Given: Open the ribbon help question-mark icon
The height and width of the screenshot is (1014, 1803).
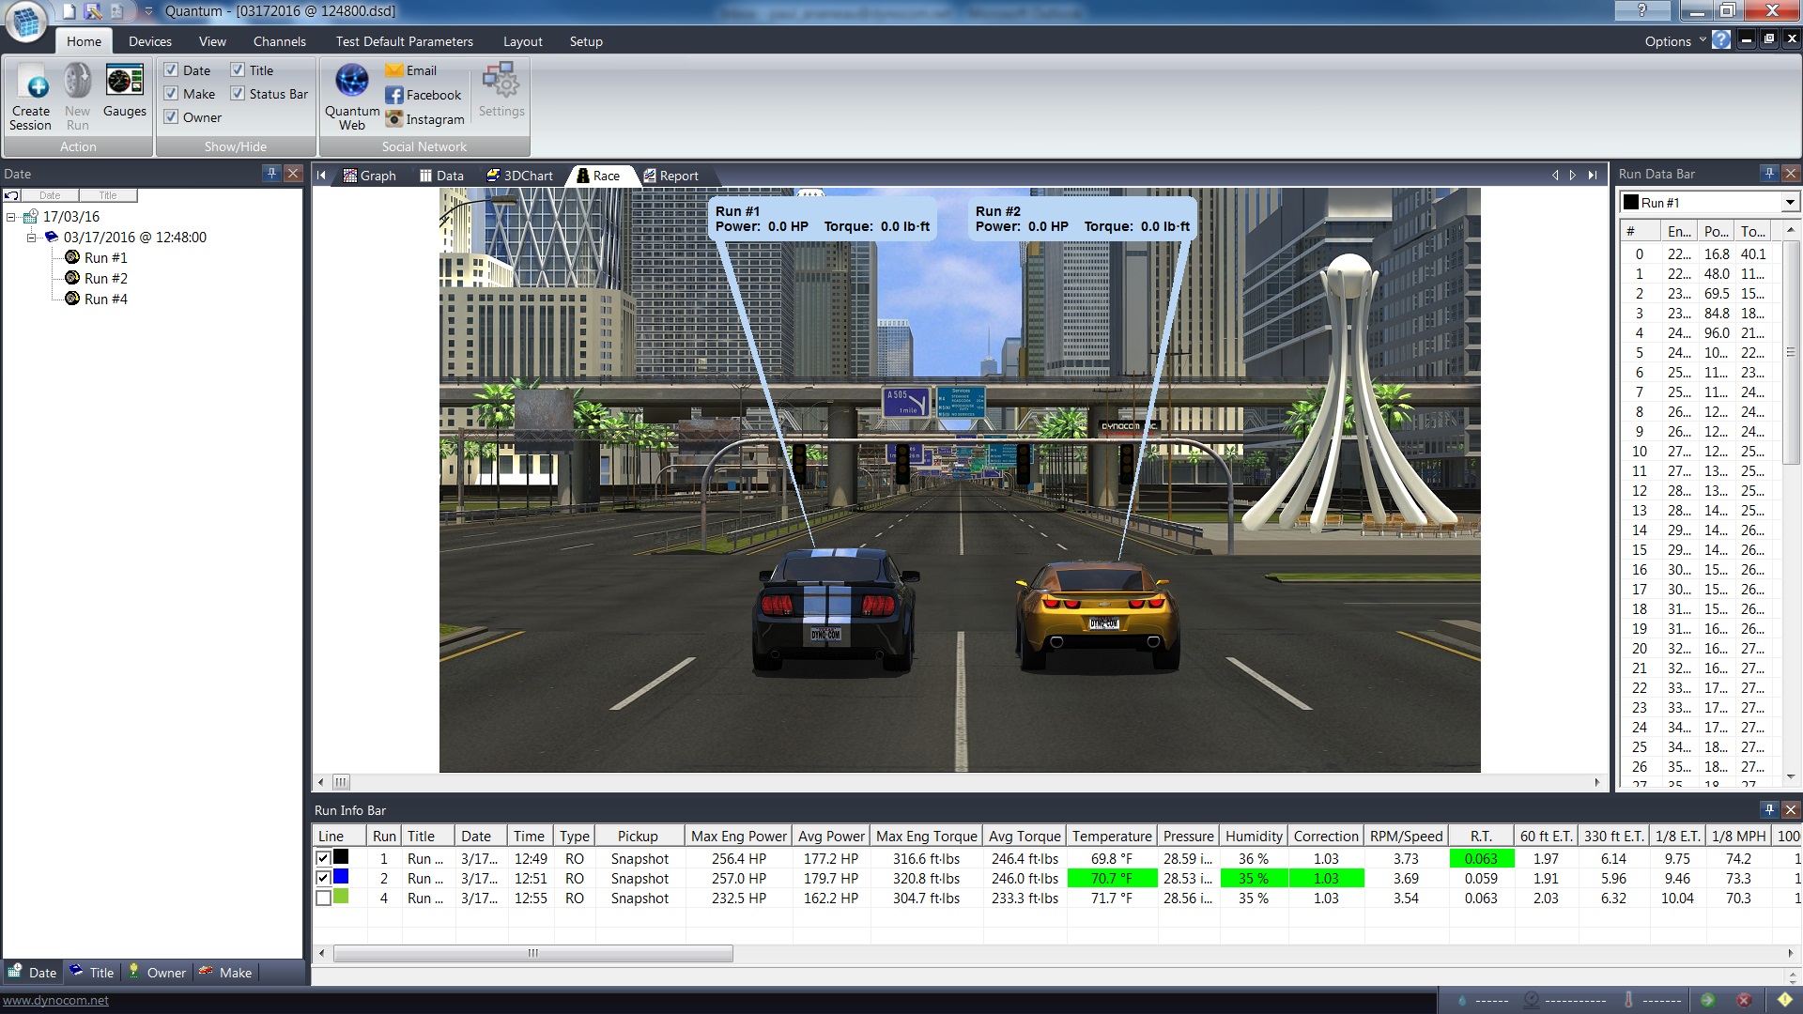Looking at the screenshot, I should click(1720, 40).
